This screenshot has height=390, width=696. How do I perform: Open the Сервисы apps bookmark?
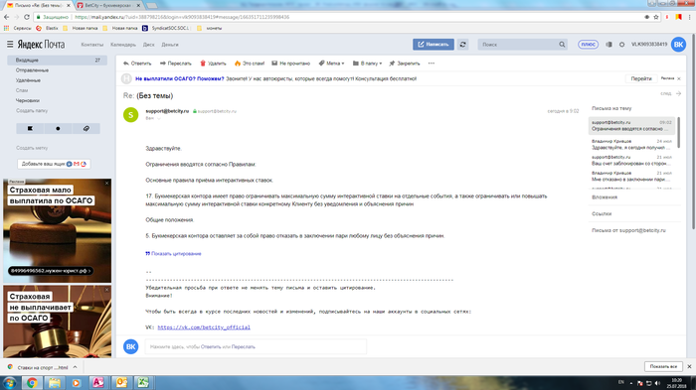tap(18, 28)
